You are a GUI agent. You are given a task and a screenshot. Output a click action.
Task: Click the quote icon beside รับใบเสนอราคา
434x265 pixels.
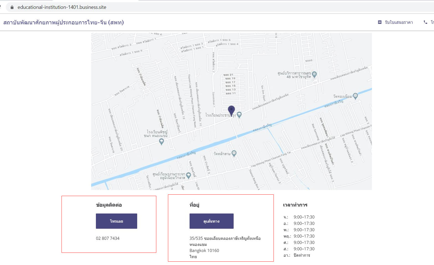click(380, 22)
